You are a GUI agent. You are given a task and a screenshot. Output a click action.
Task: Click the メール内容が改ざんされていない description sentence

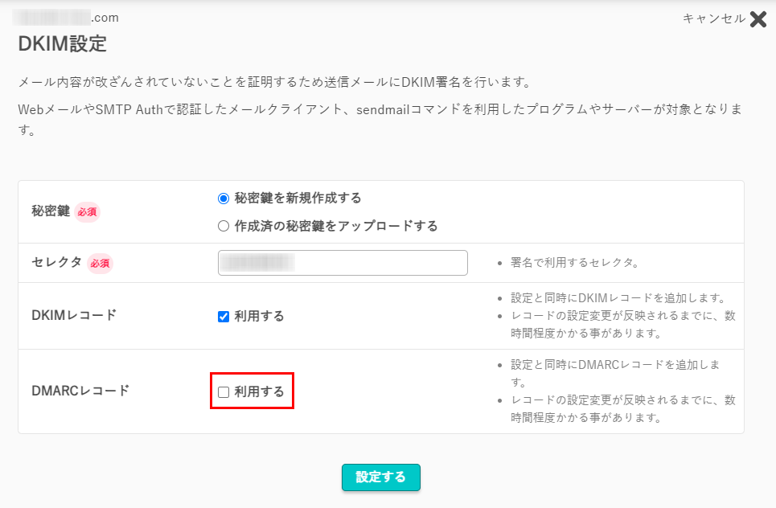[274, 83]
